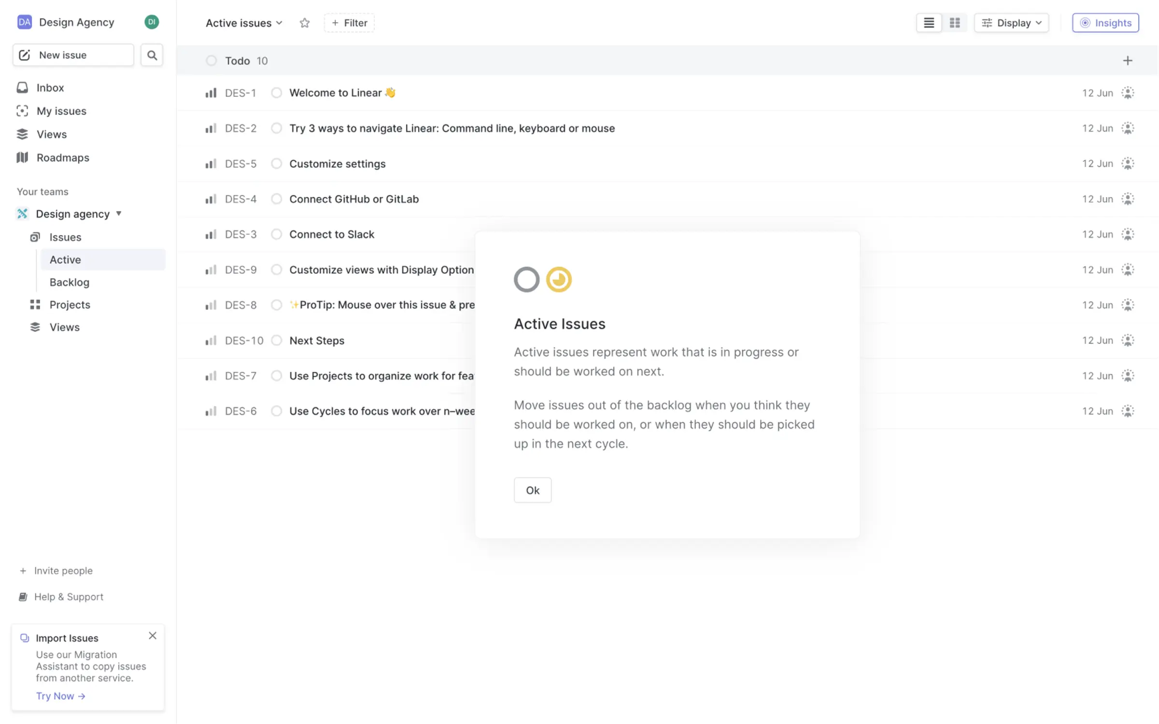Set priority on DES-4 row
This screenshot has width=1159, height=724.
(211, 199)
